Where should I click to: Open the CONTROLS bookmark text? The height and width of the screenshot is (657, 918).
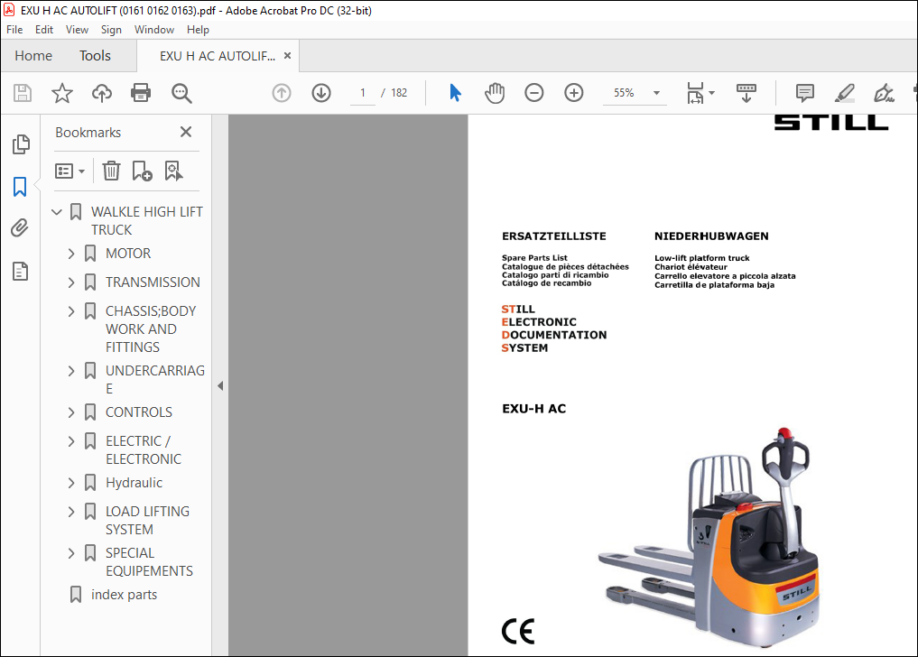[139, 412]
